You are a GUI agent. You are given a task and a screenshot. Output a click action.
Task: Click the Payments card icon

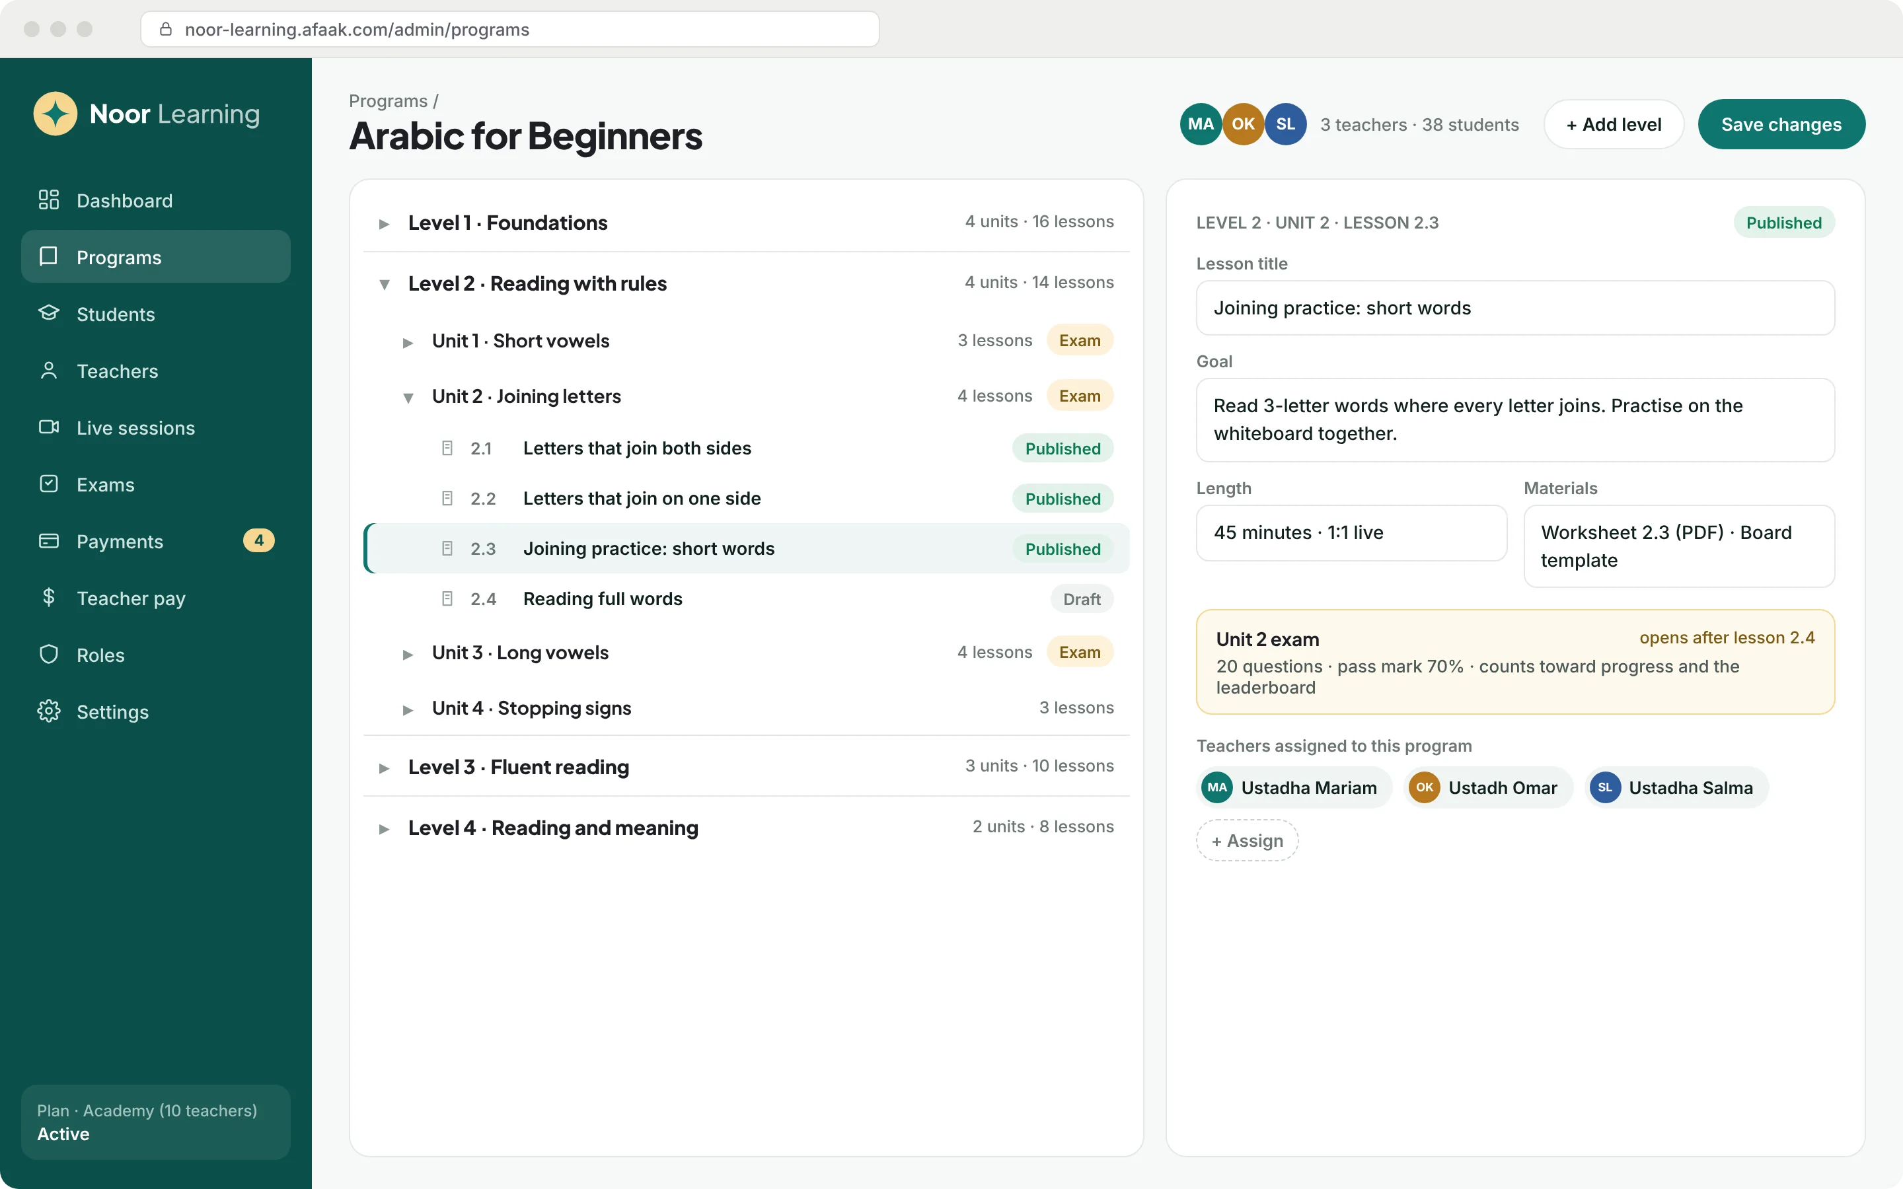click(x=49, y=540)
